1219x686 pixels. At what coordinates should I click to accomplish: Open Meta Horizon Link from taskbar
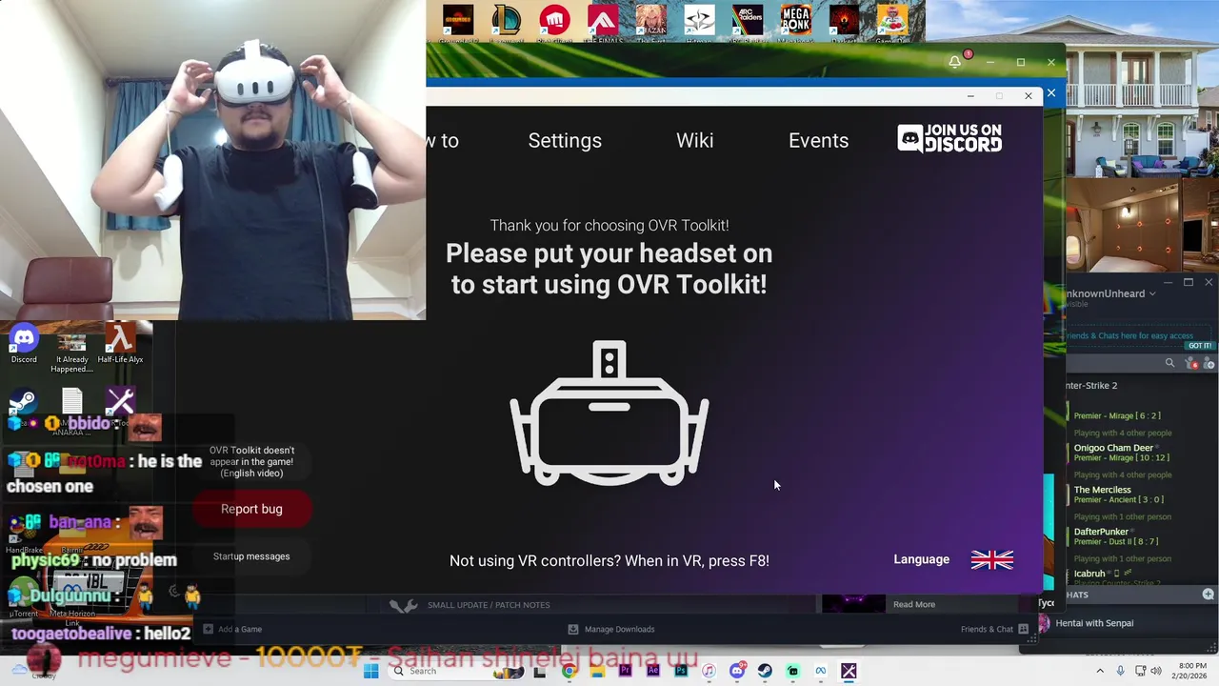click(x=821, y=671)
